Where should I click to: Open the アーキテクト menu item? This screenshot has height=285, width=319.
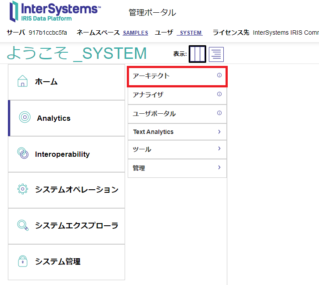coord(151,76)
